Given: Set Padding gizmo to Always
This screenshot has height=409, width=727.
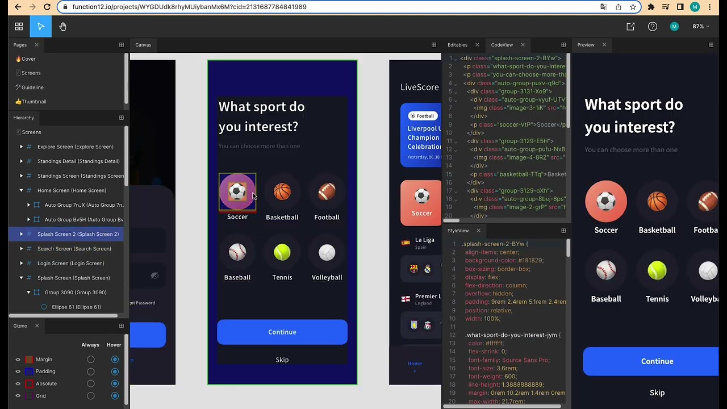Looking at the screenshot, I should pyautogui.click(x=91, y=372).
